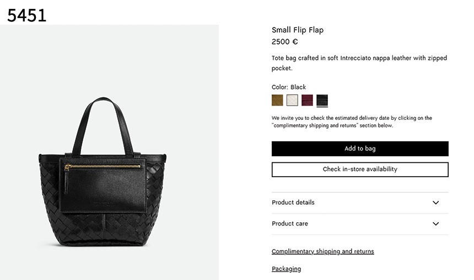474x280 pixels.
Task: Expand Product details with its chevron arrow
Action: tap(435, 202)
